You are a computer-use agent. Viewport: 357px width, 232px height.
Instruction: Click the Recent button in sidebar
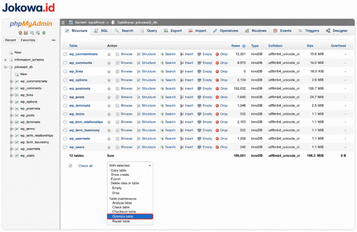pos(10,40)
